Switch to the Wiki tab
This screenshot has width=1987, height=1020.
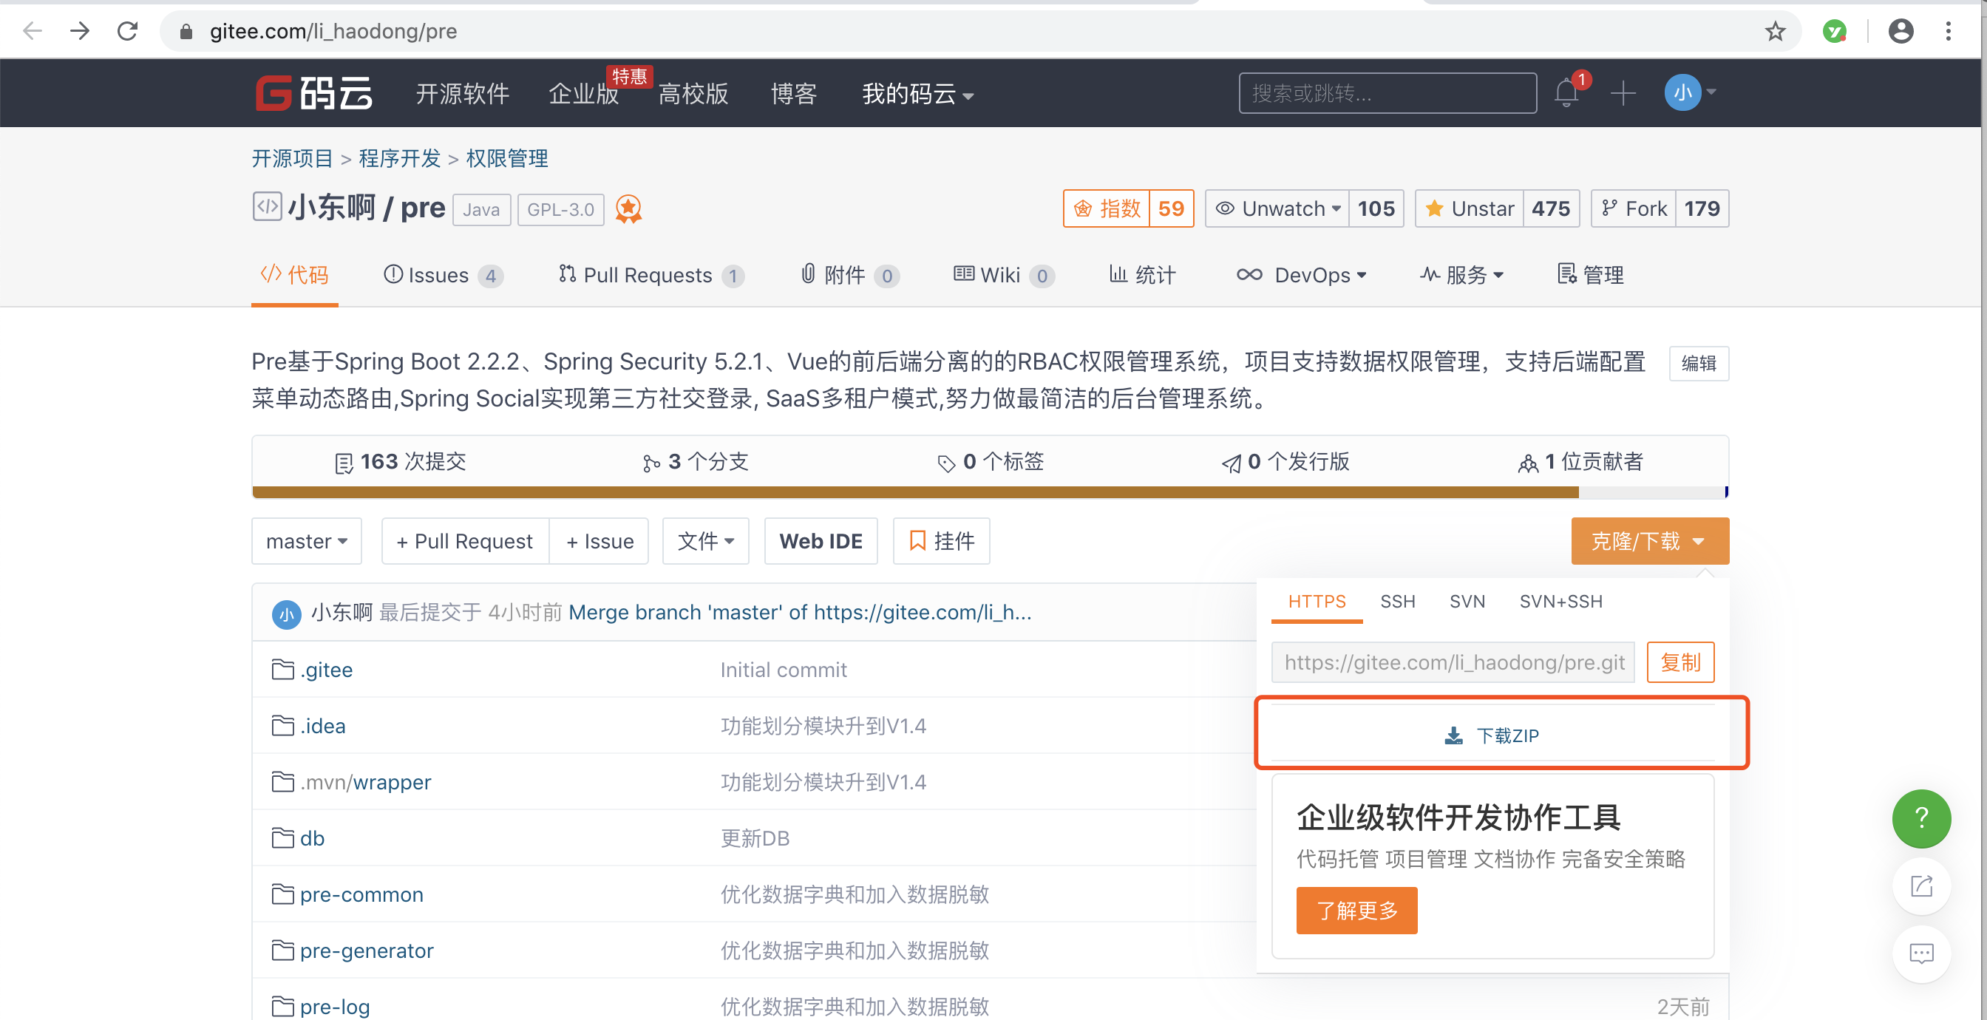(x=1004, y=275)
